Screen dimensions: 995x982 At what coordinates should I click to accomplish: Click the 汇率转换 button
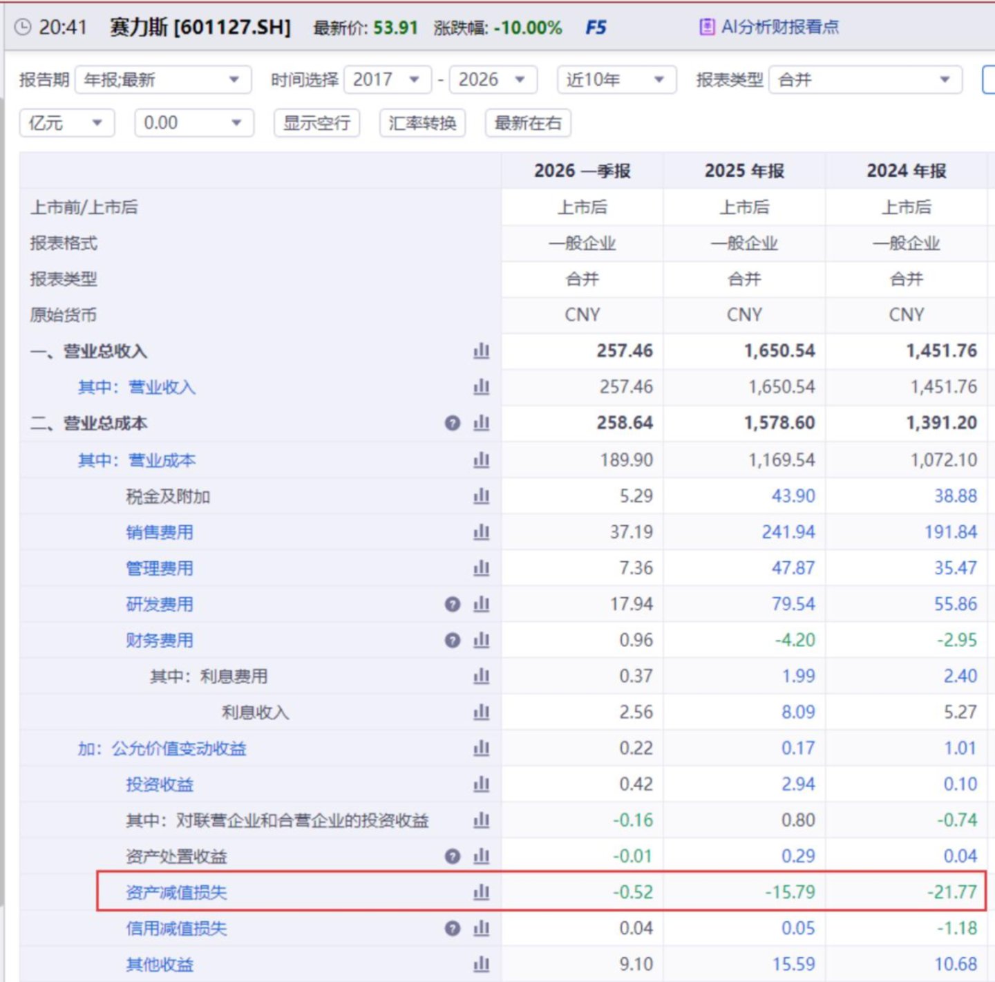[x=422, y=123]
